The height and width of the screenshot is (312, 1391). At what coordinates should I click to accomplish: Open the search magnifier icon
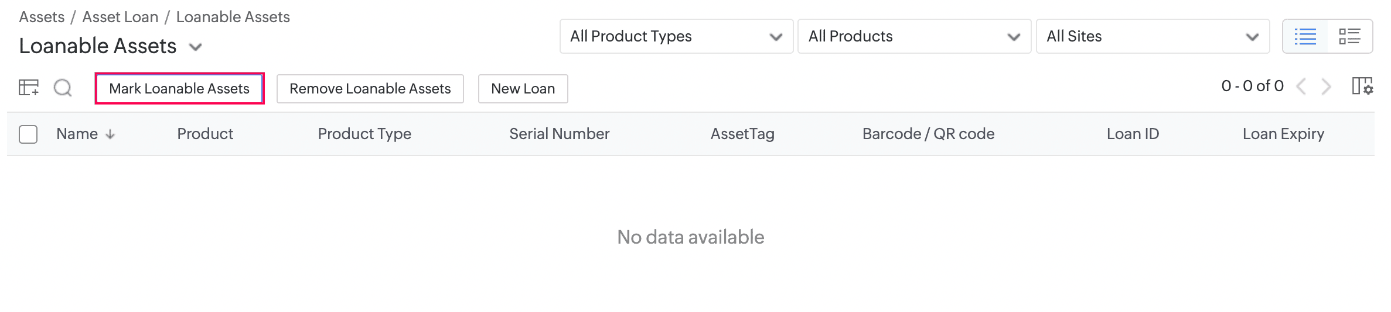coord(63,88)
